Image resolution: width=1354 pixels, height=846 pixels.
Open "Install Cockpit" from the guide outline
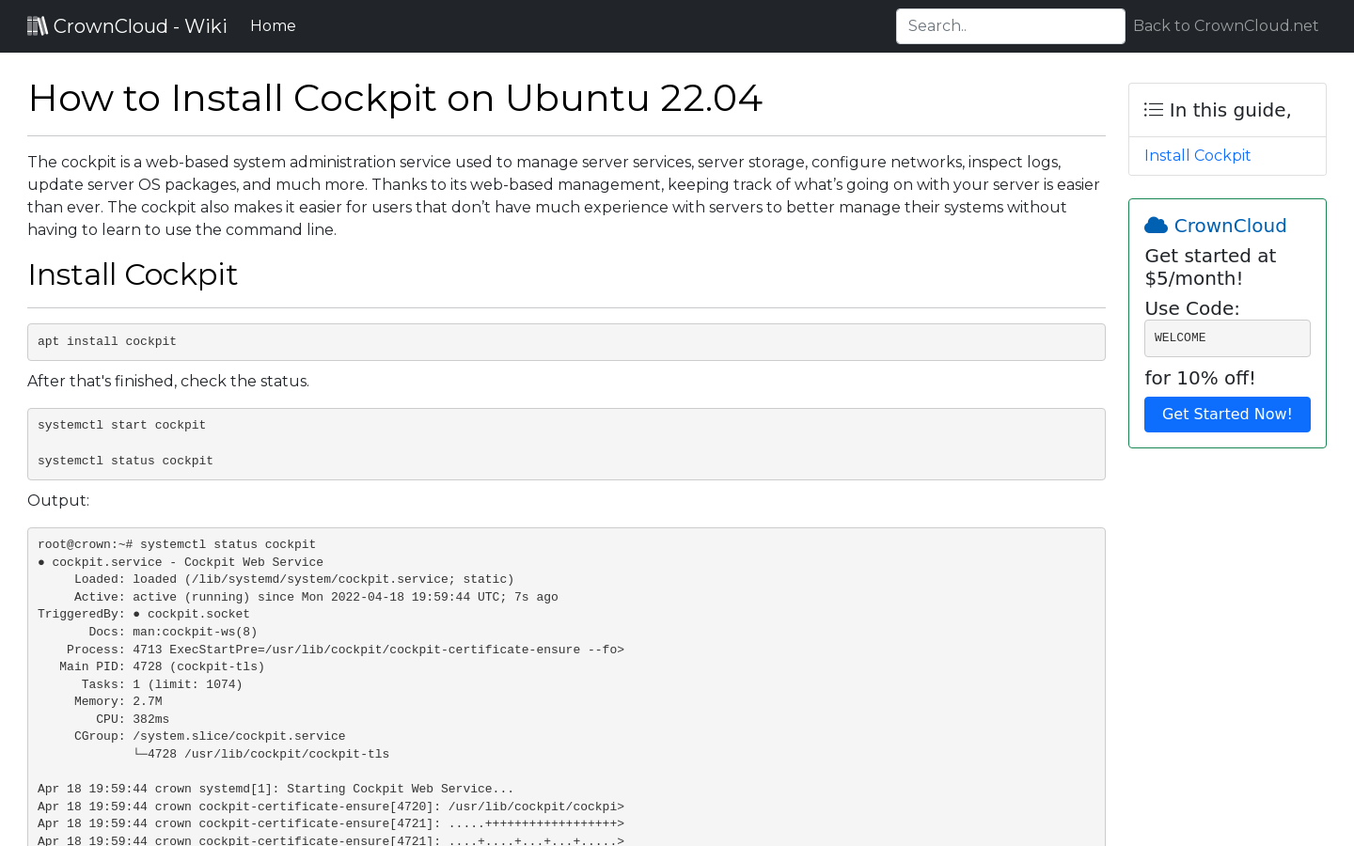1197,155
